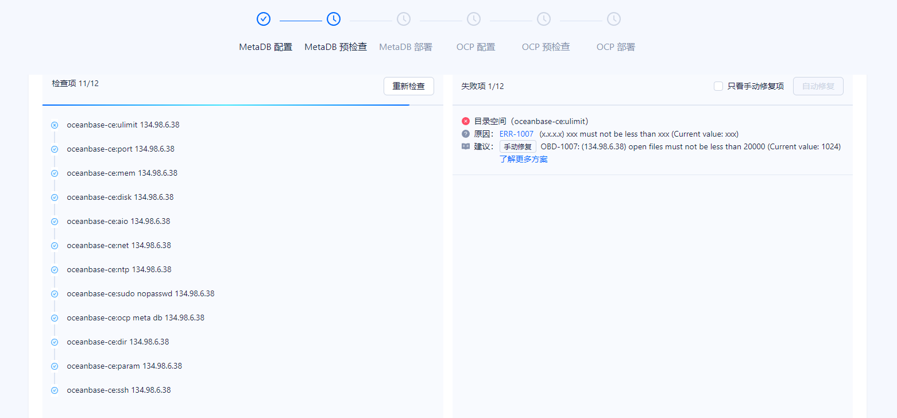Enable the 只看手动修复项 checkbox
The height and width of the screenshot is (418, 897).
click(x=718, y=86)
